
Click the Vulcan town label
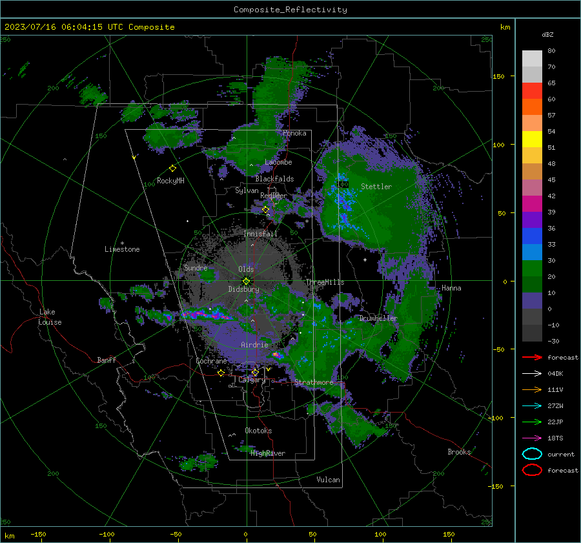(x=328, y=480)
